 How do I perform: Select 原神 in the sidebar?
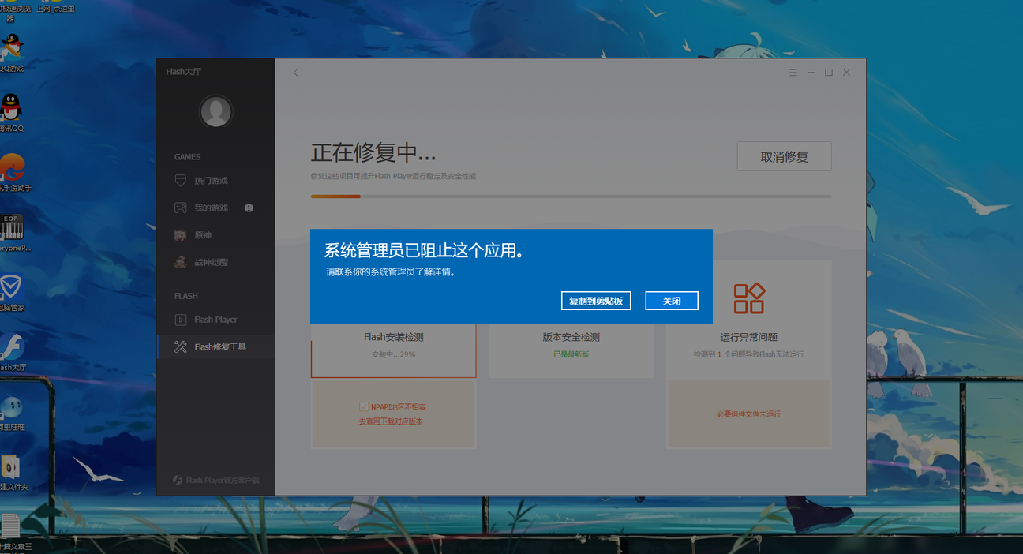[x=215, y=235]
